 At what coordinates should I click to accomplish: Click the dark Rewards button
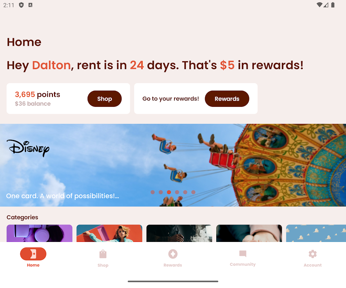227,99
